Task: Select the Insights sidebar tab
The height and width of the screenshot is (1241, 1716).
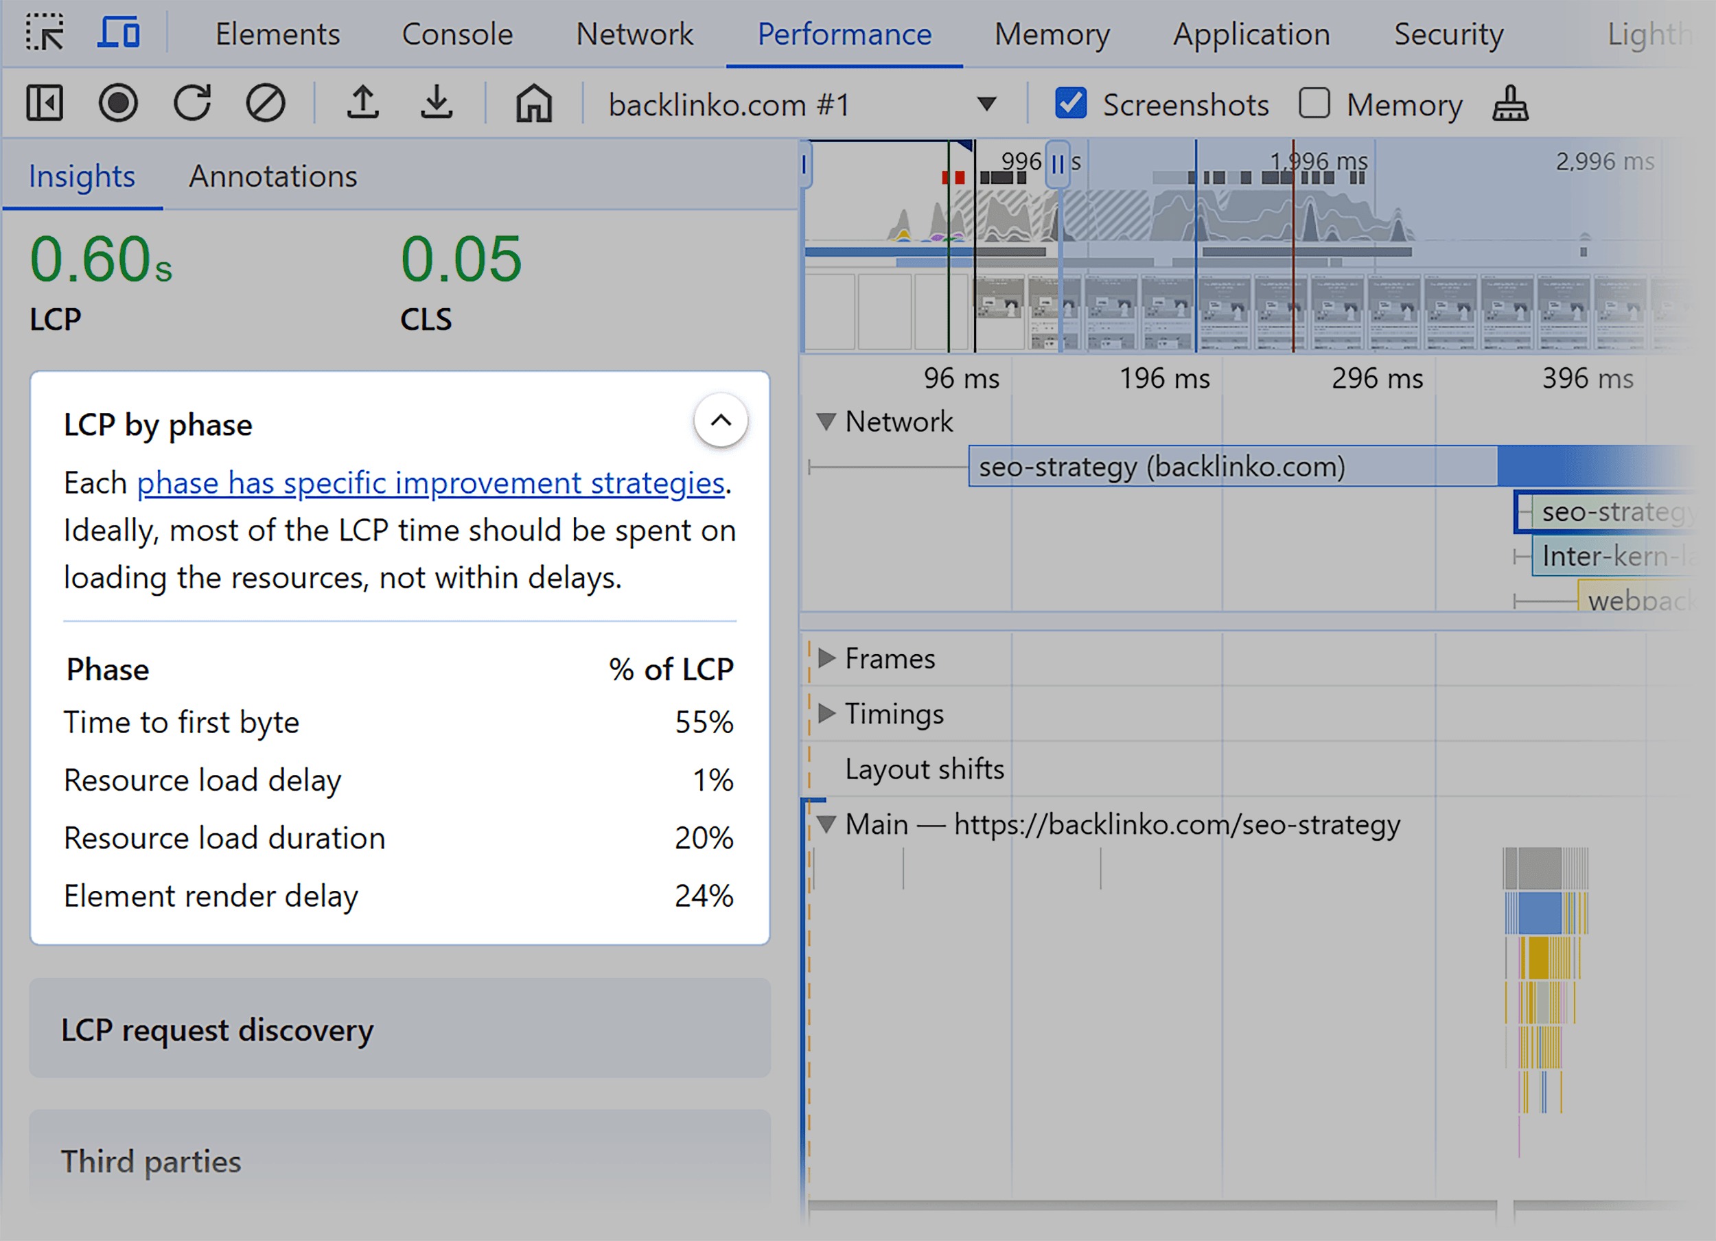Action: (x=82, y=176)
